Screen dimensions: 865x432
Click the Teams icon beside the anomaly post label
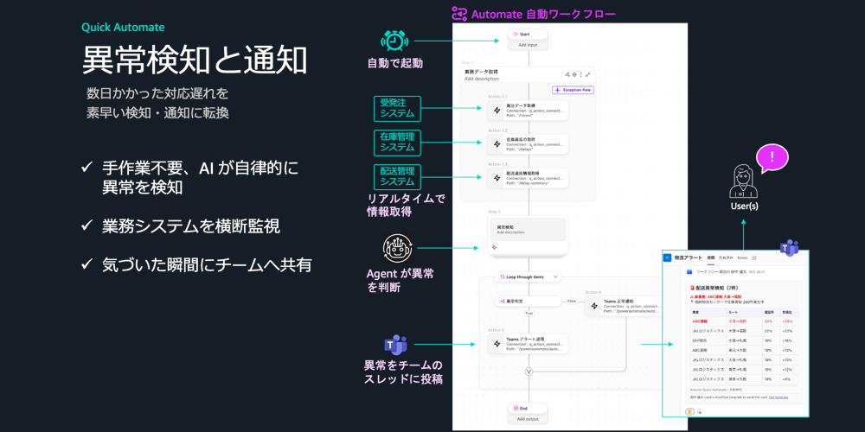[x=395, y=345]
